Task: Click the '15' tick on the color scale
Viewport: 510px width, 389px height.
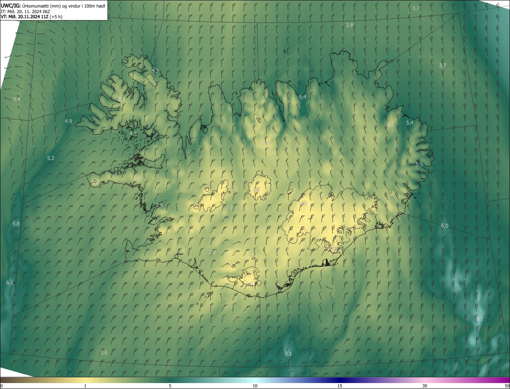Action: point(340,386)
